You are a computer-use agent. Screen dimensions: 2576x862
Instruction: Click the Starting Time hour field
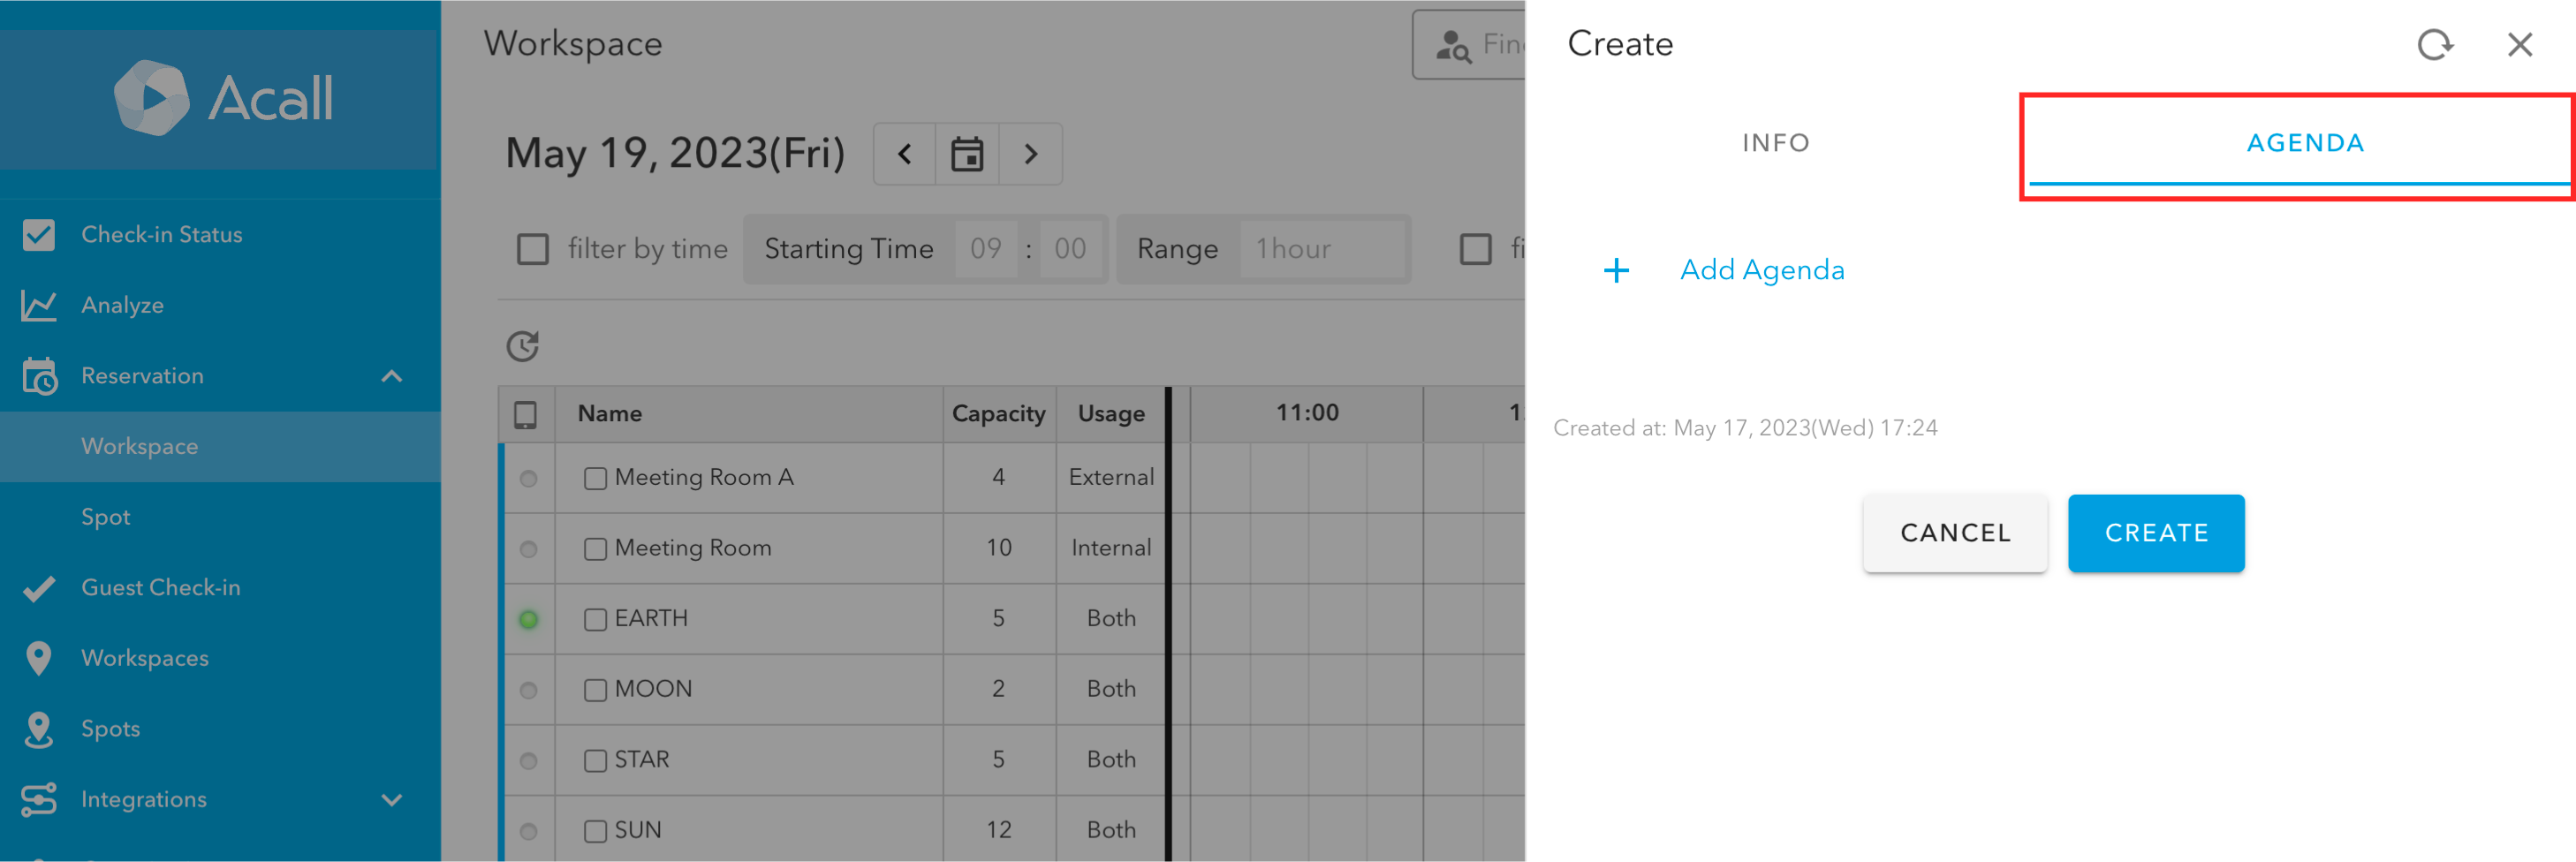click(x=986, y=249)
